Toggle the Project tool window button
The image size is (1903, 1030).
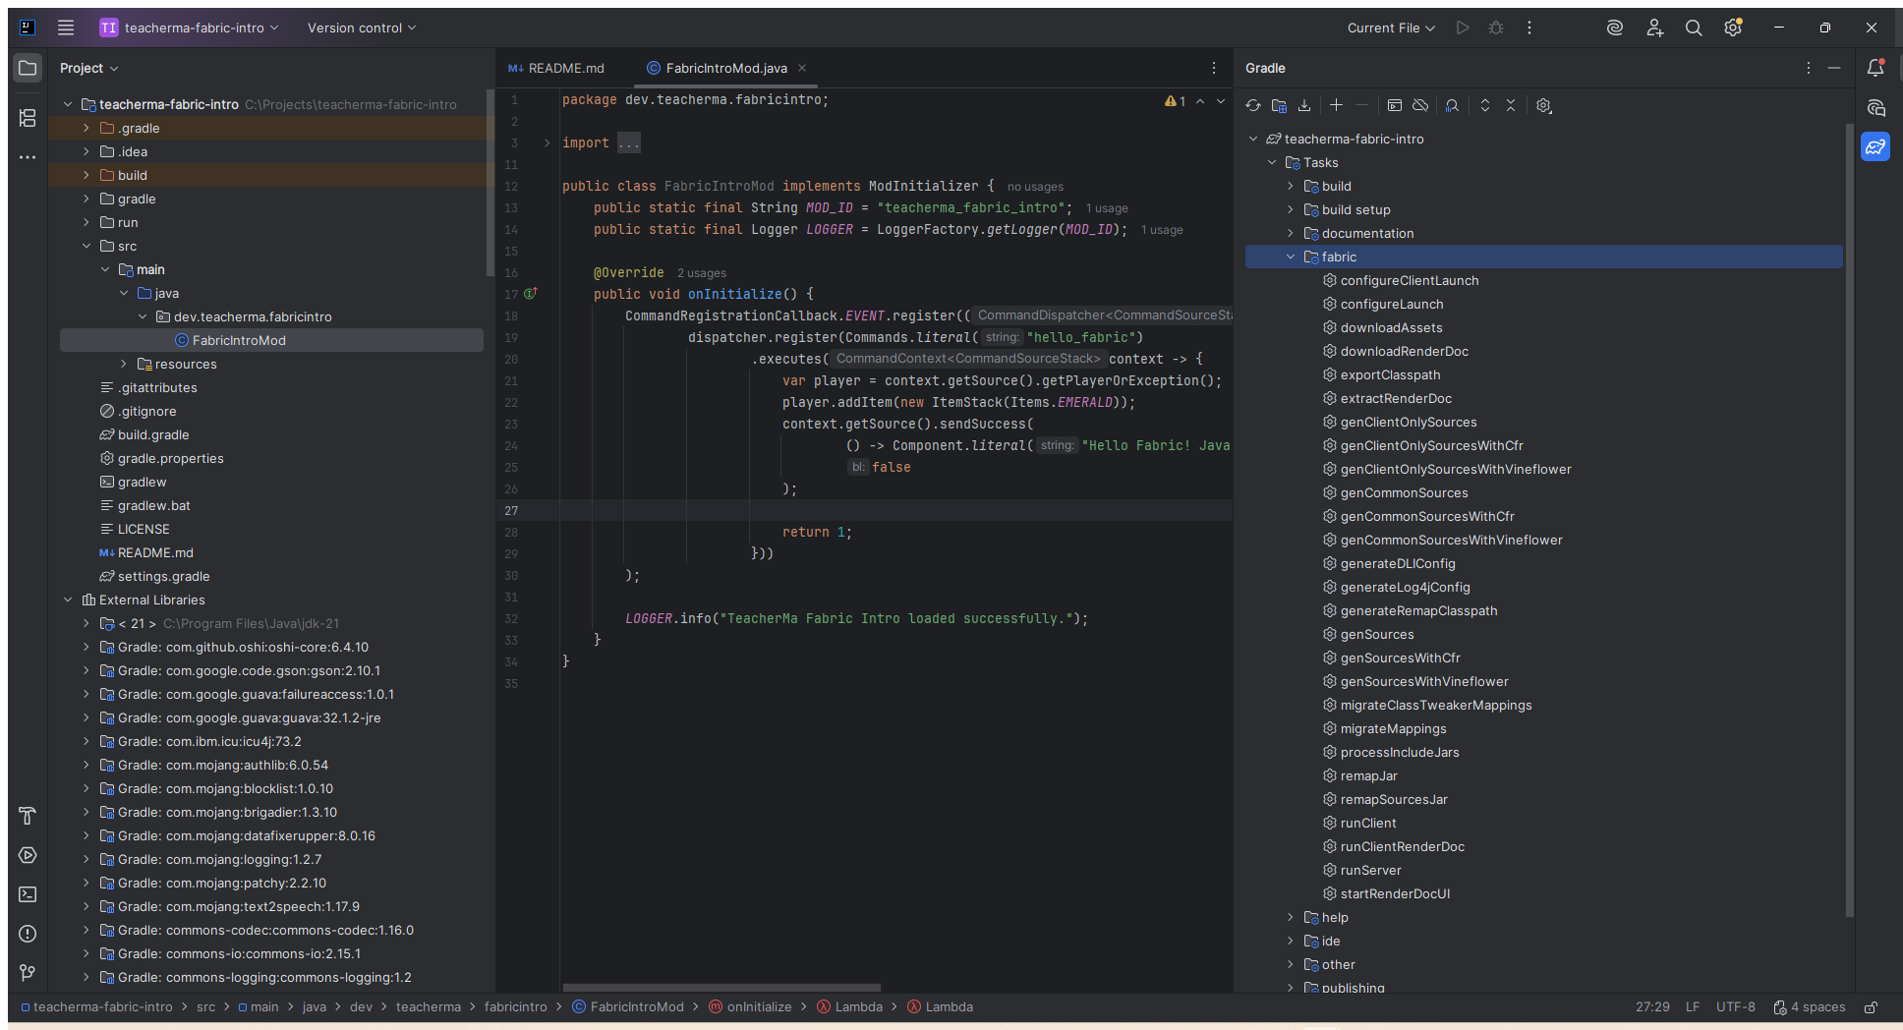pos(28,68)
